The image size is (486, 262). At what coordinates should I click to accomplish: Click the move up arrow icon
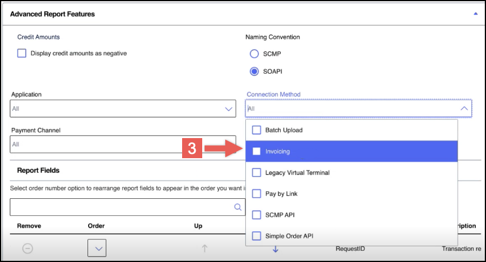point(205,248)
